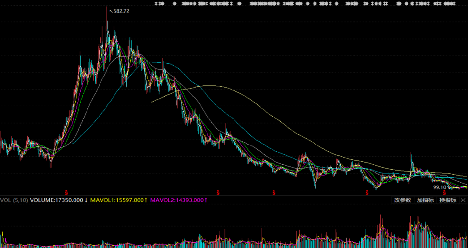
Task: Click the VOLUME:17350.000 readout
Action: (56, 200)
